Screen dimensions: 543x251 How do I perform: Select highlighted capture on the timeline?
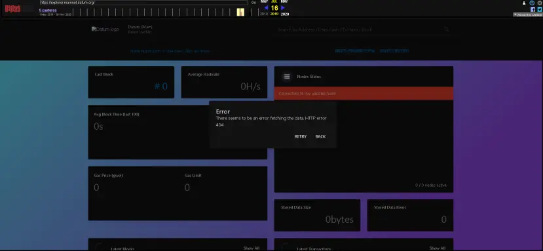pyautogui.click(x=240, y=12)
